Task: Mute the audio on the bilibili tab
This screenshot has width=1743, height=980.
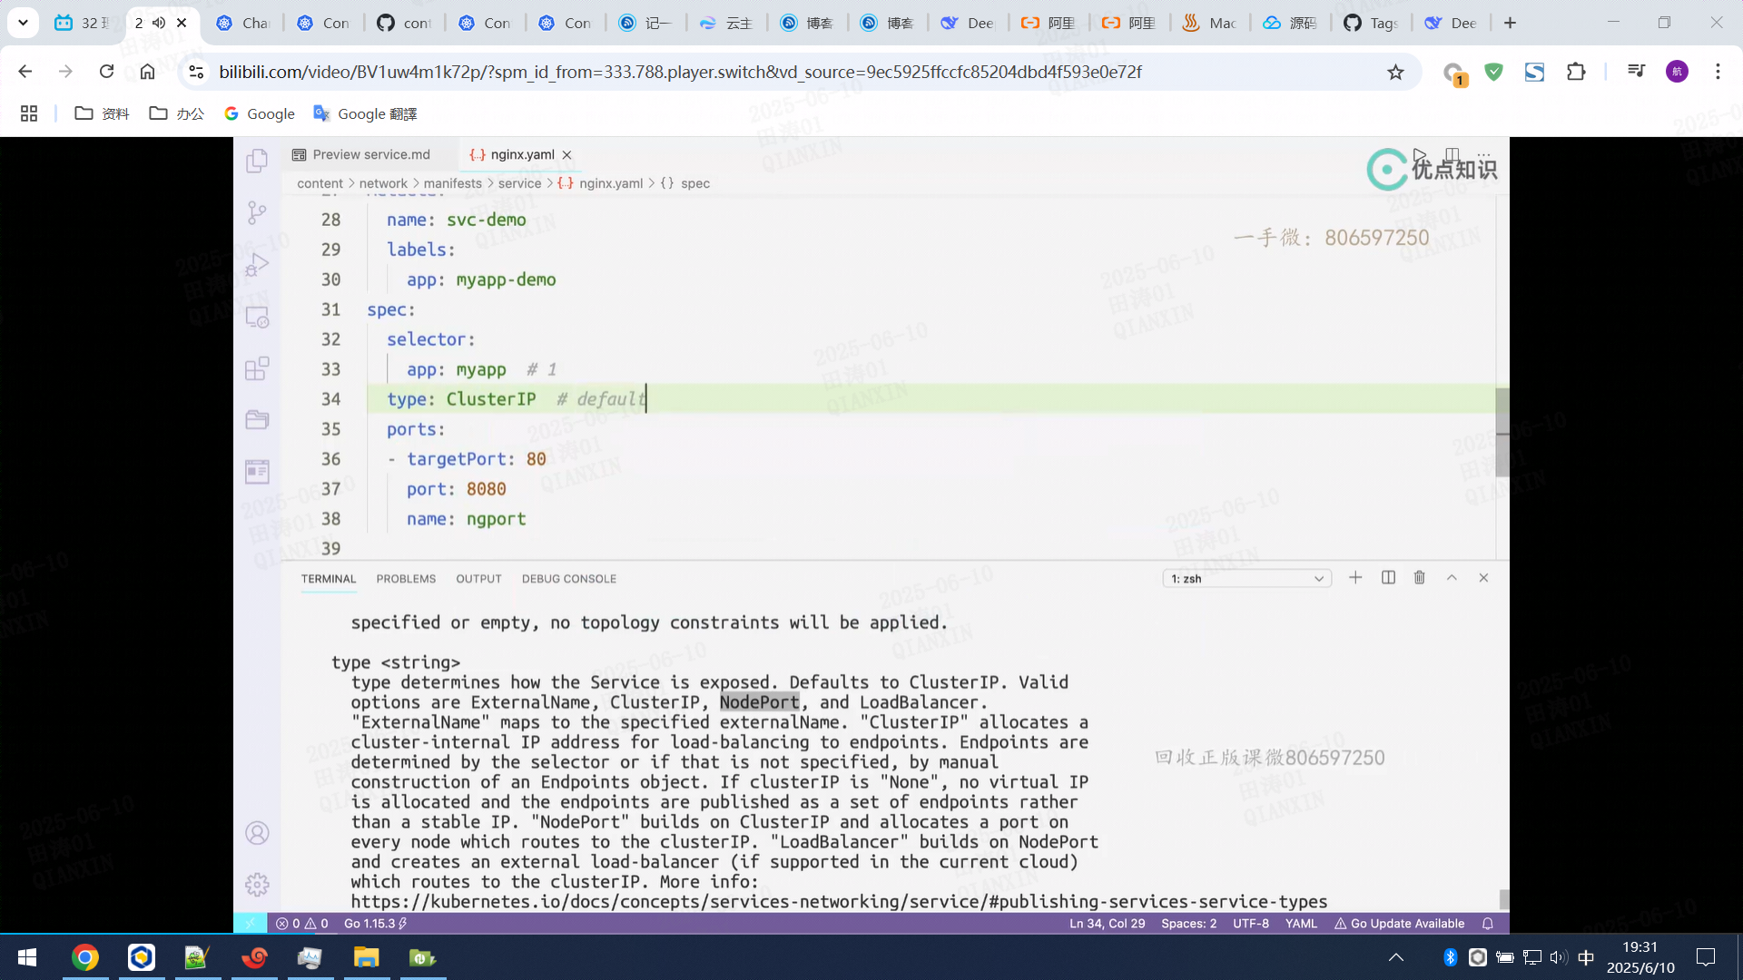Action: (x=159, y=23)
